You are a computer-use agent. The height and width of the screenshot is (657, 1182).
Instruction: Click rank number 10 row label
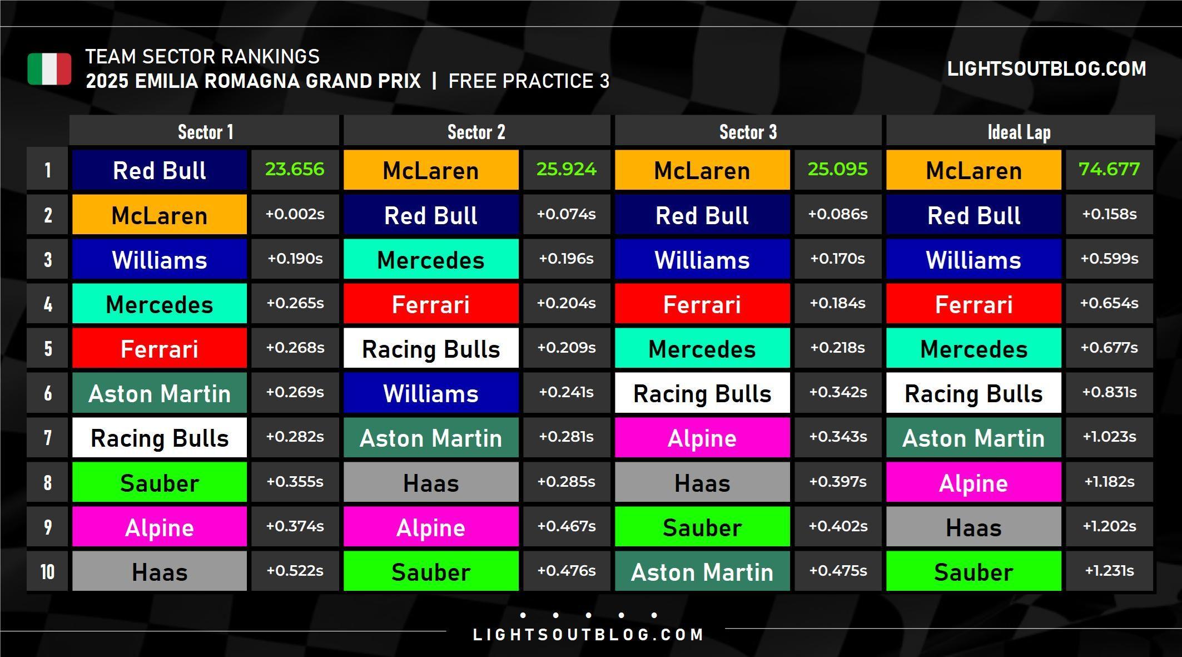tap(47, 571)
